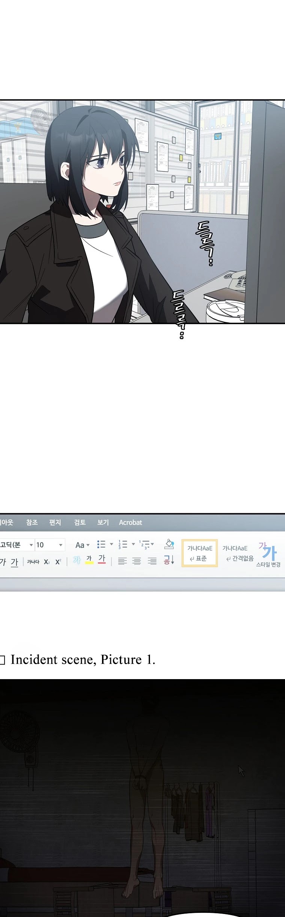
Task: Apply red font color
Action: [102, 559]
